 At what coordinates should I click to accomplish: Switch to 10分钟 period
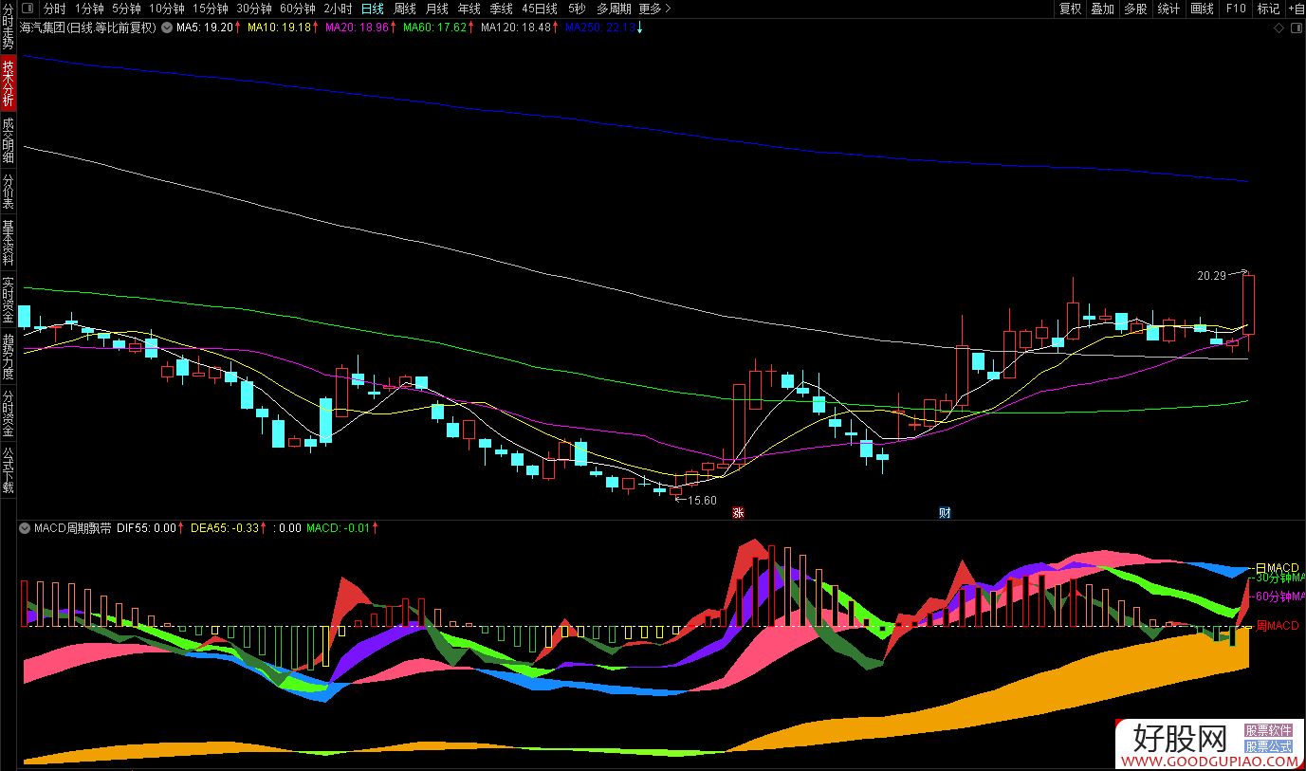pyautogui.click(x=166, y=9)
